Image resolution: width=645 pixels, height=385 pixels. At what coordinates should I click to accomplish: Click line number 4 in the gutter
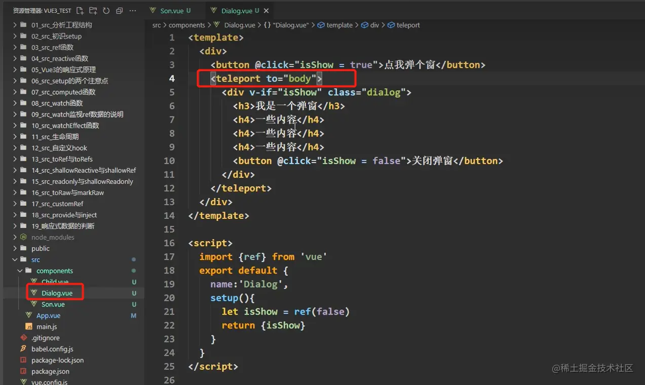point(172,79)
